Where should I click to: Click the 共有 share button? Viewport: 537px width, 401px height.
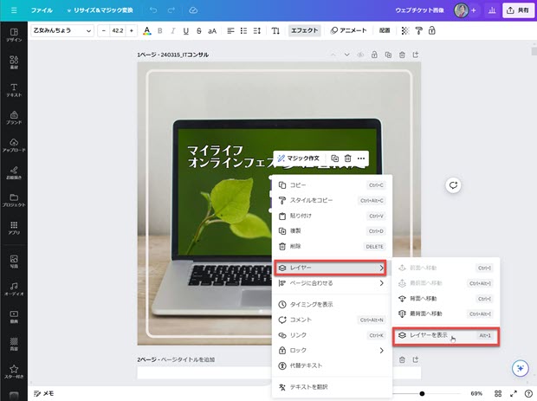coord(515,10)
